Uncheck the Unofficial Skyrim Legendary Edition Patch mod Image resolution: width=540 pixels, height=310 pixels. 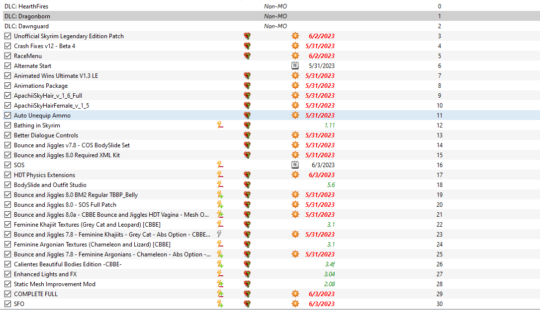(x=7, y=36)
